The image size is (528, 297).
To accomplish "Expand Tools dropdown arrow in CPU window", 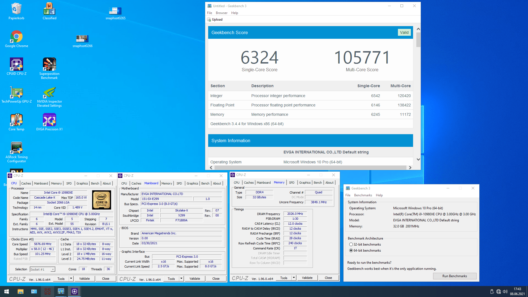I will [x=71, y=279].
